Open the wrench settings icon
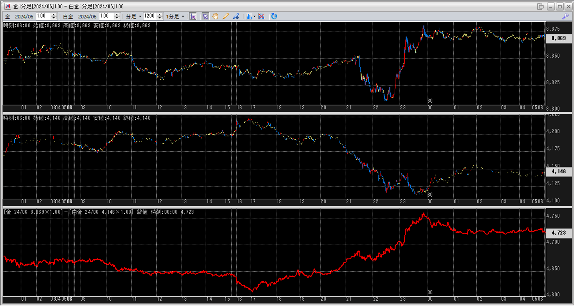Image resolution: width=574 pixels, height=306 pixels. 565,16
